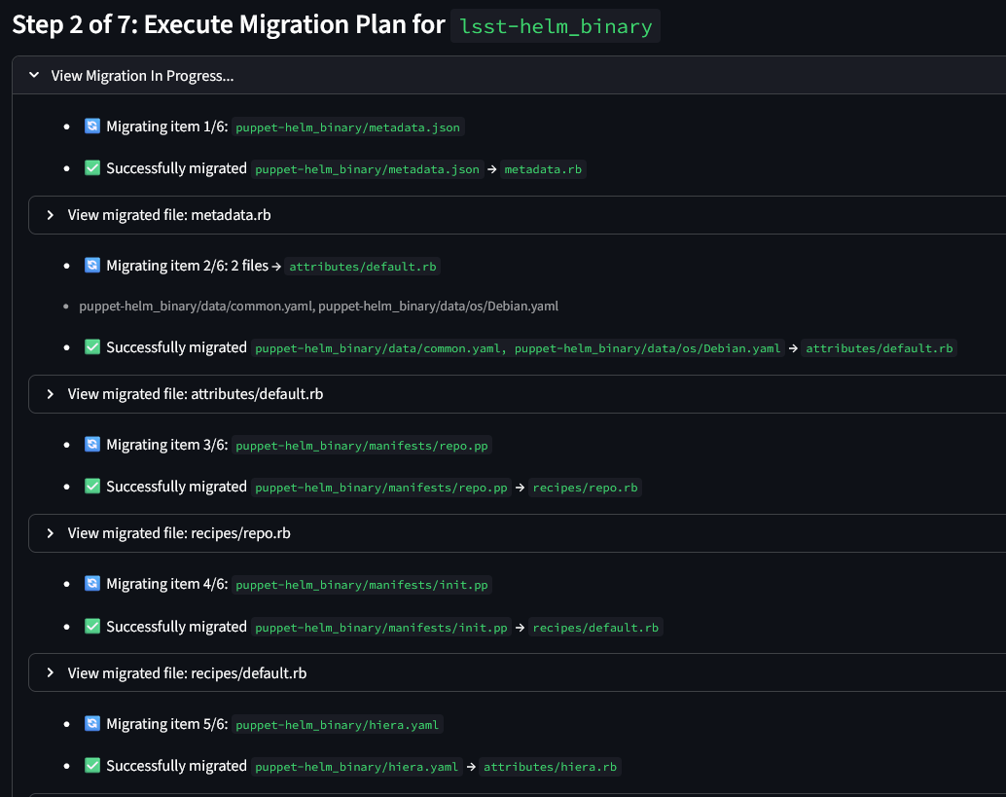Click the recipes/repo.rb destination code tag
This screenshot has height=797, width=1006.
[585, 488]
